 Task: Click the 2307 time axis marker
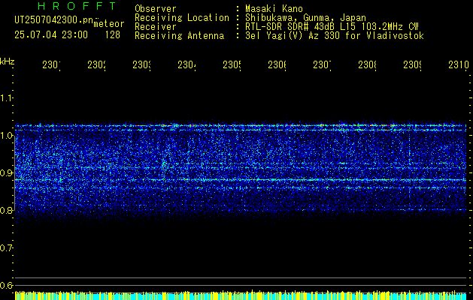pos(322,65)
